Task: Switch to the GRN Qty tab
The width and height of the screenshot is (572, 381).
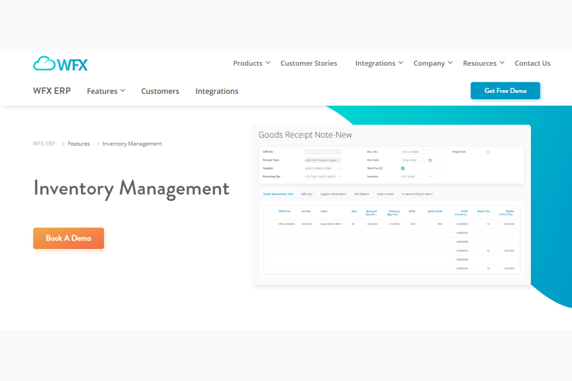Action: (307, 194)
